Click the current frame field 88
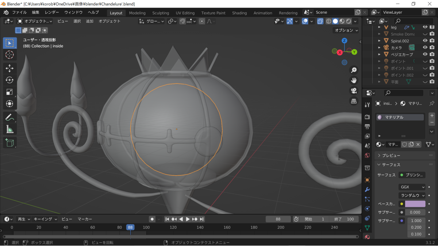The width and height of the screenshot is (438, 246). click(278, 219)
